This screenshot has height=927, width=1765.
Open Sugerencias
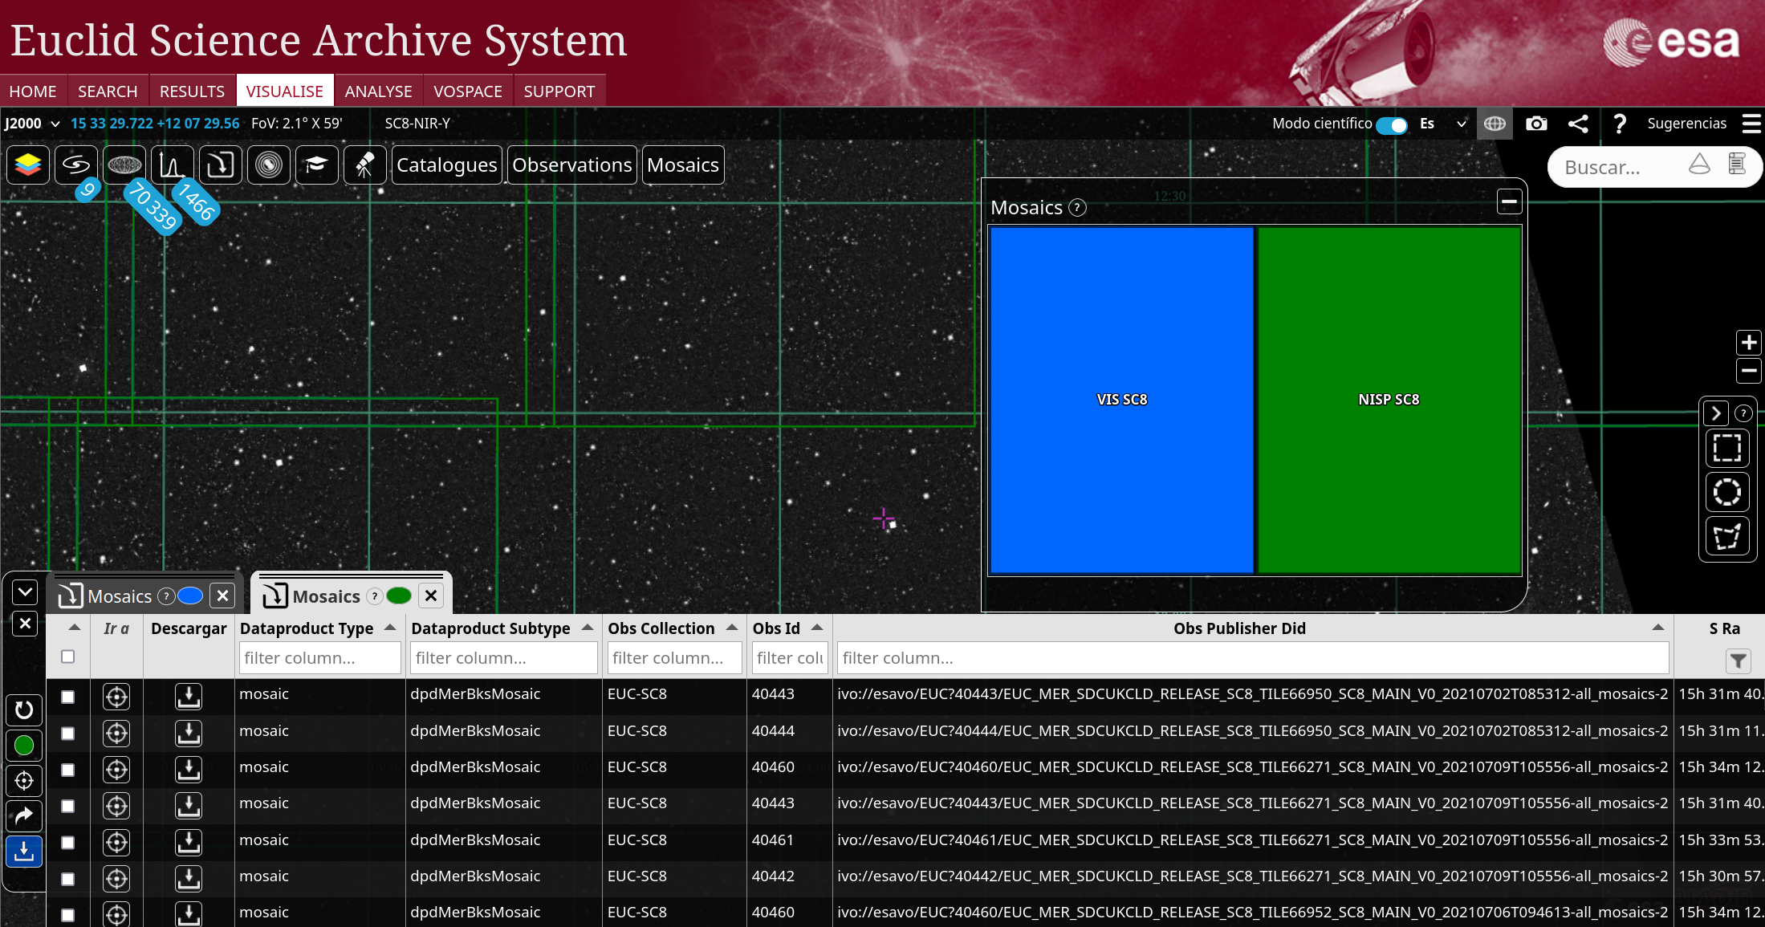tap(1686, 124)
